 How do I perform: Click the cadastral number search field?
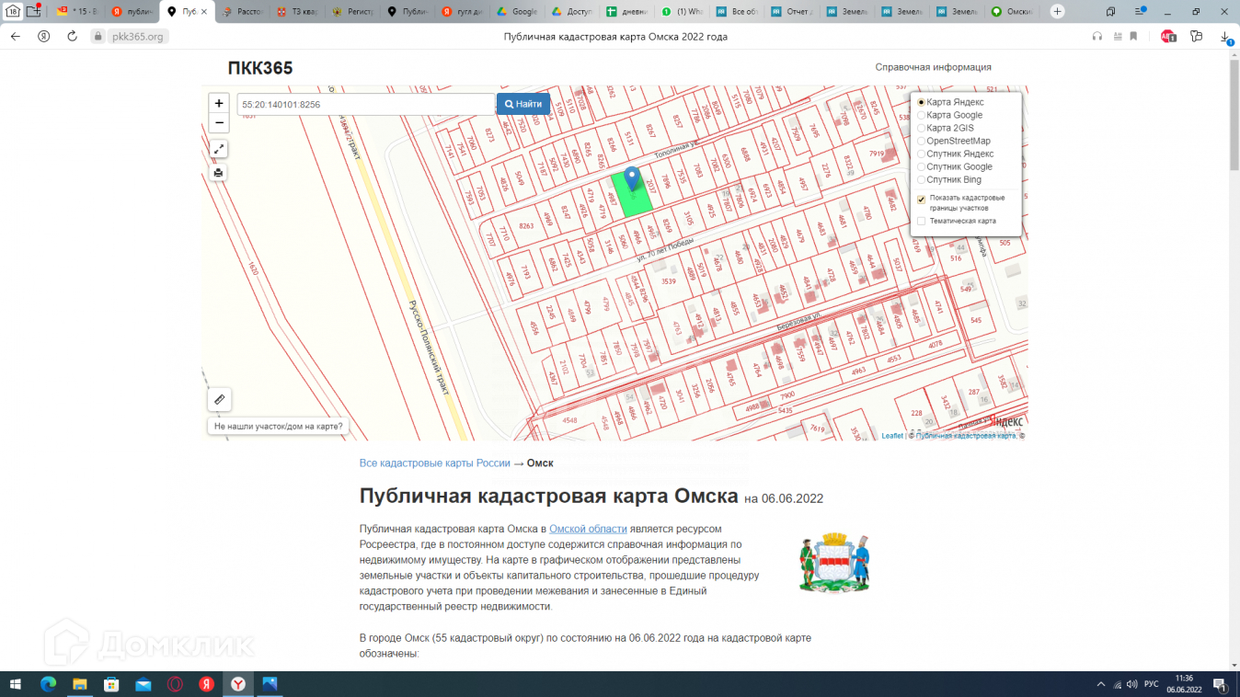click(365, 105)
